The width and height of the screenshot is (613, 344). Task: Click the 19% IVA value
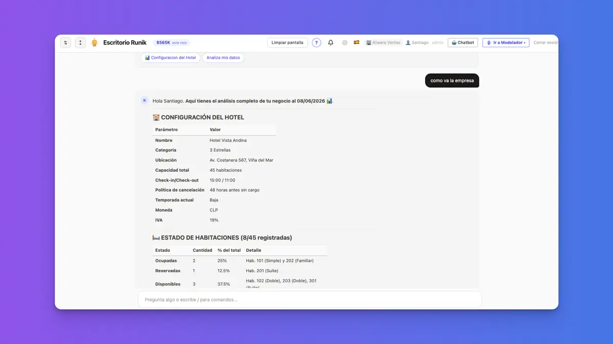(214, 220)
